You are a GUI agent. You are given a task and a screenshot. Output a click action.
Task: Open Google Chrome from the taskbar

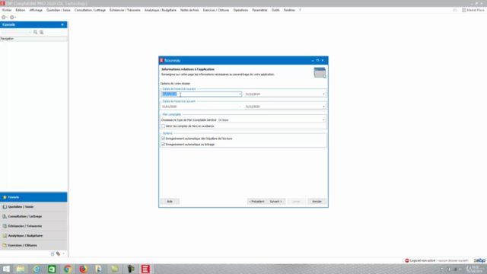(68, 269)
